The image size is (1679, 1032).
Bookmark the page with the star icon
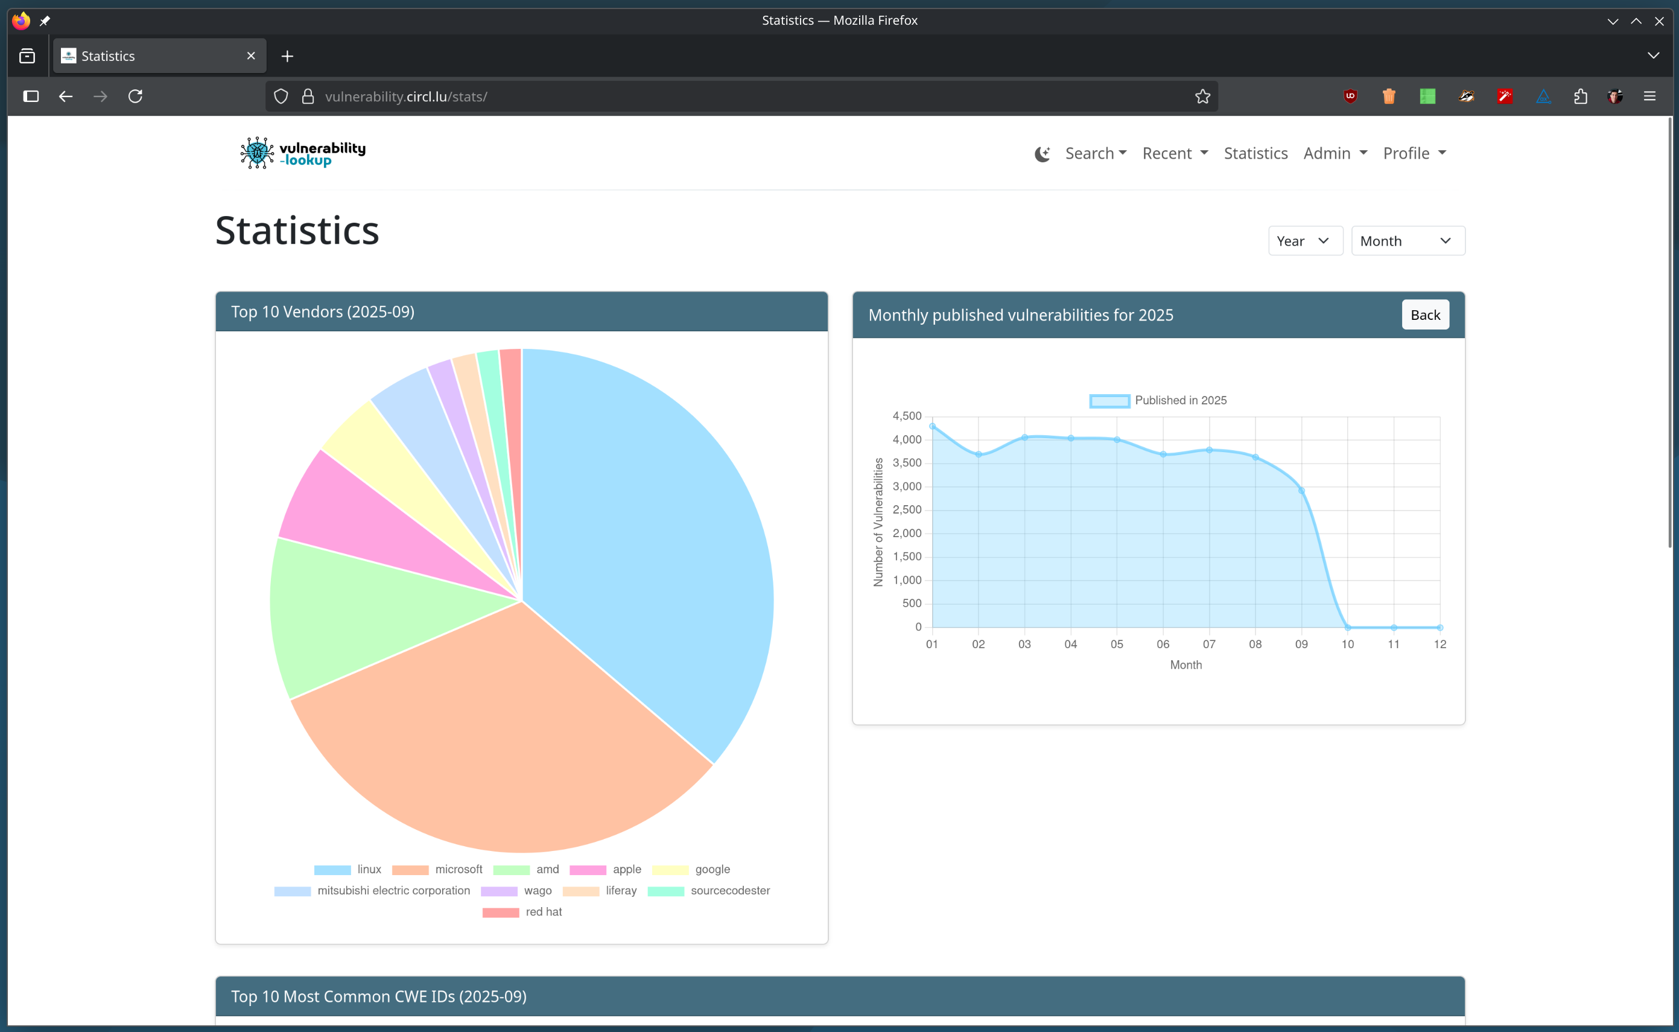click(1202, 96)
